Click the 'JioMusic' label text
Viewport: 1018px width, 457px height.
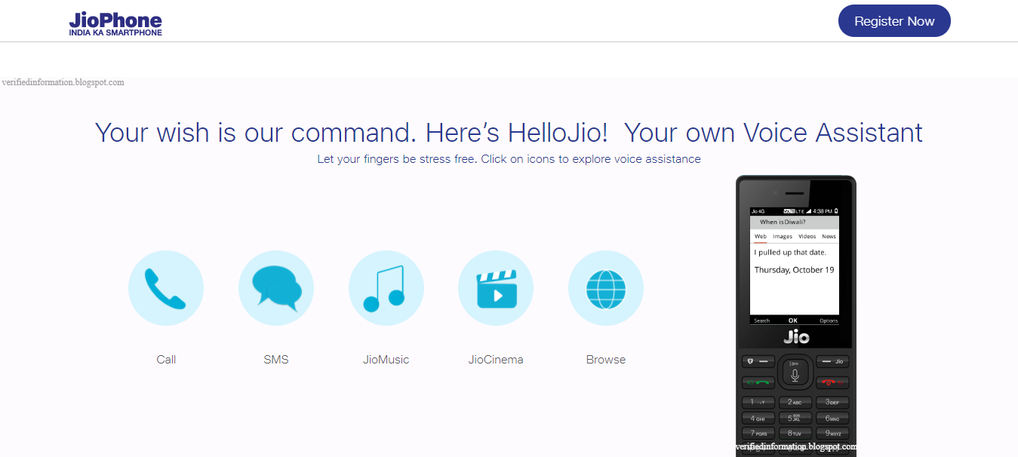click(x=386, y=360)
